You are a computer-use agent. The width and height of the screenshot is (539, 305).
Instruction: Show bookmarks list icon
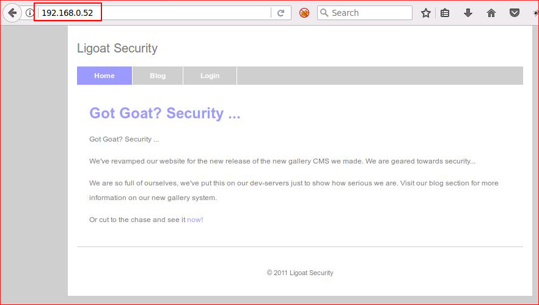pyautogui.click(x=445, y=13)
